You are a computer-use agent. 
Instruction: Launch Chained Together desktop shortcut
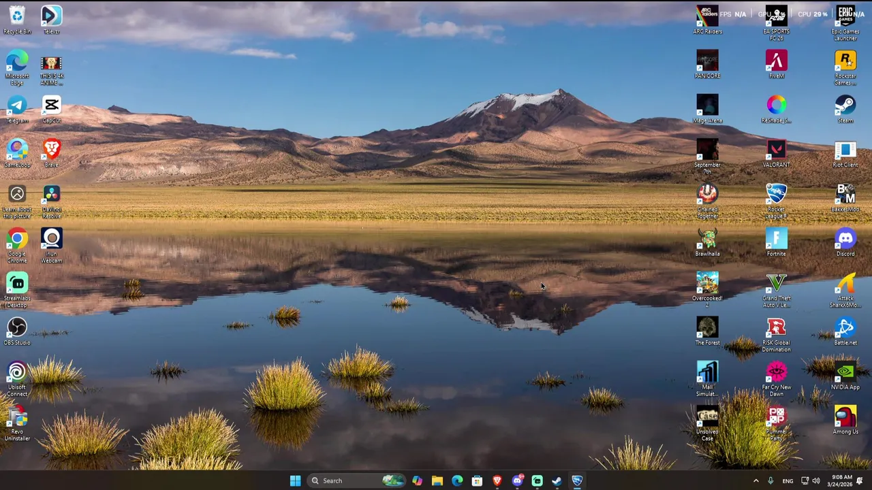coord(707,201)
